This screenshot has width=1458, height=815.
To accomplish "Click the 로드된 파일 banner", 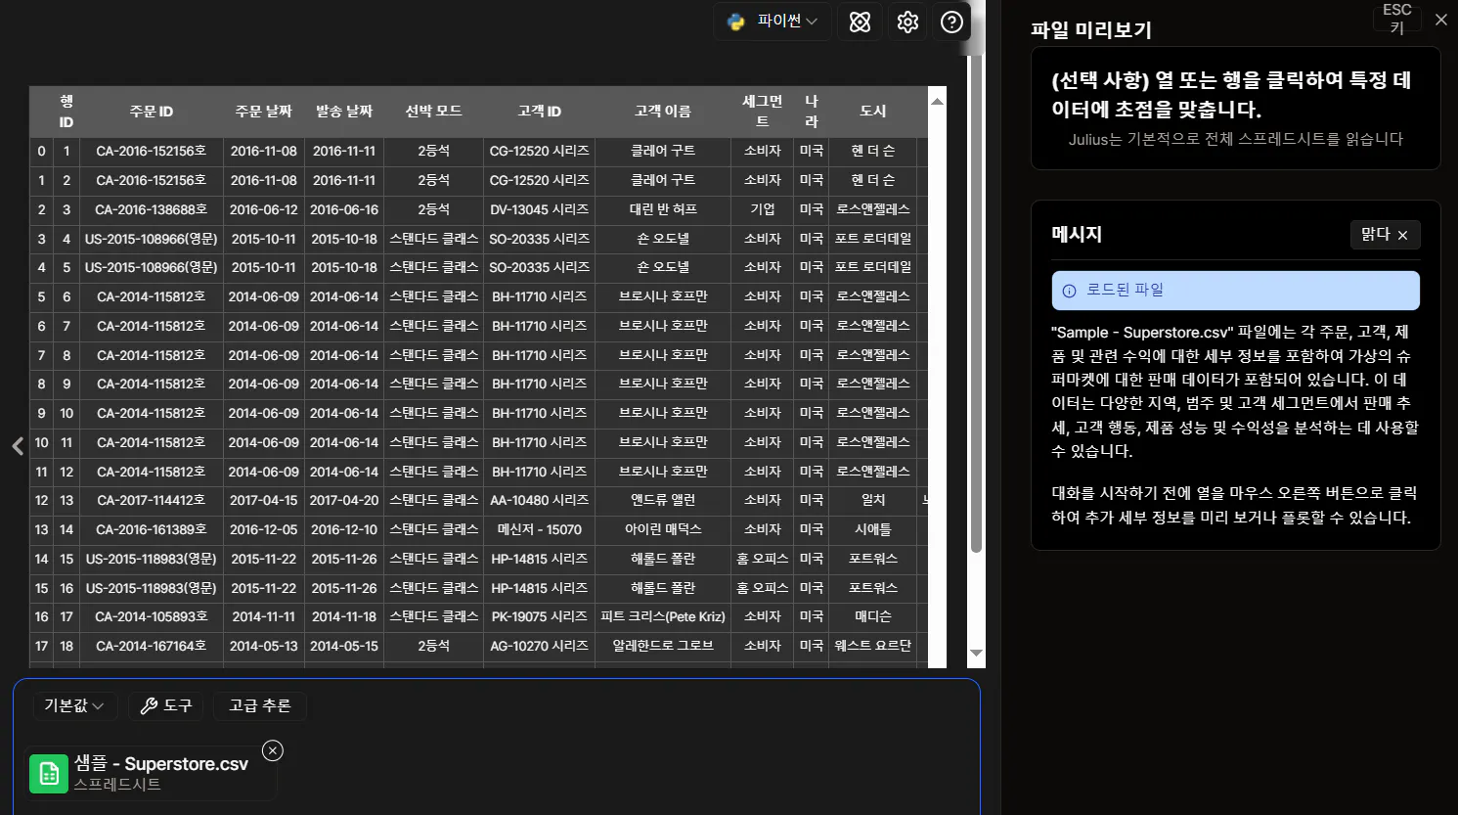I will tap(1235, 291).
